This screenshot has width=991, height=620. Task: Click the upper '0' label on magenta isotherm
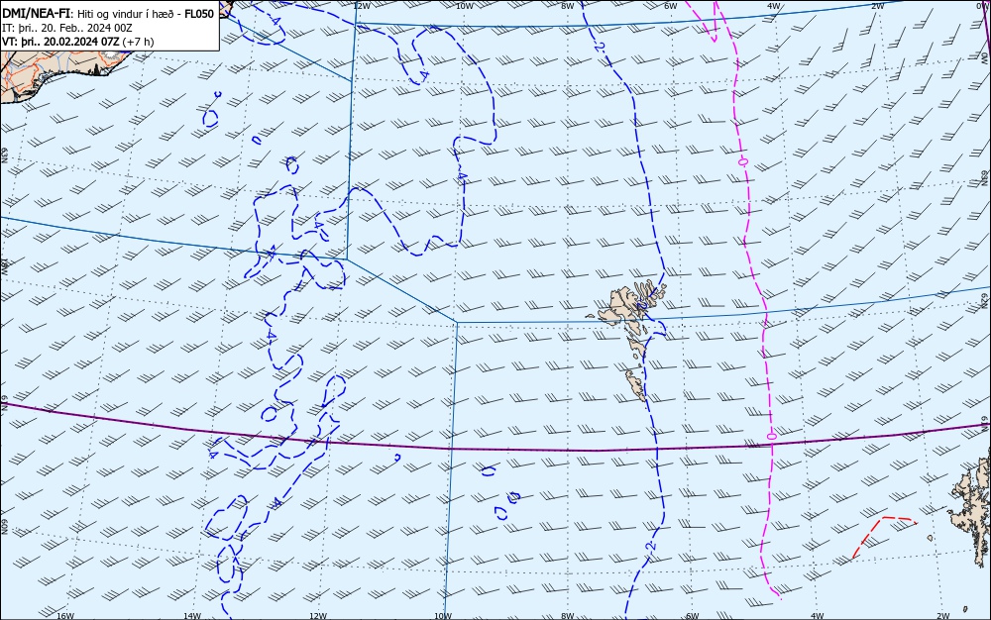coord(743,161)
